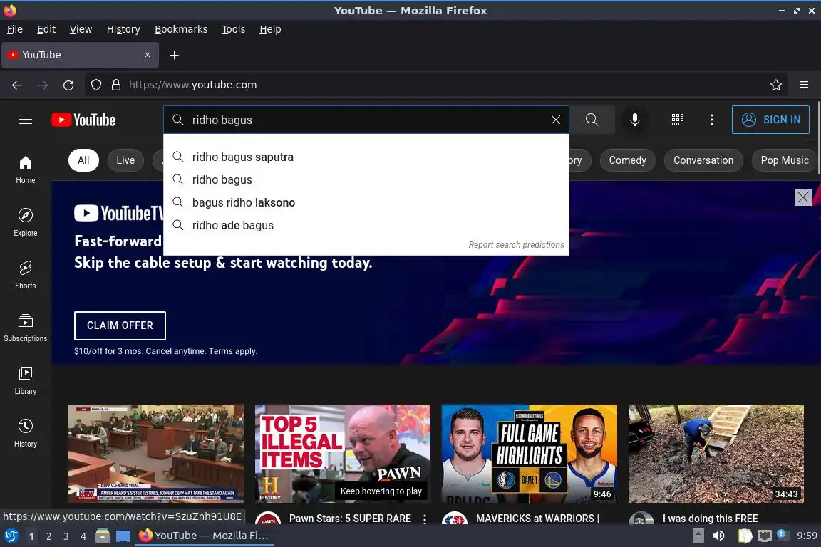This screenshot has width=821, height=547.
Task: Open the YouTube apps grid icon
Action: tap(678, 120)
